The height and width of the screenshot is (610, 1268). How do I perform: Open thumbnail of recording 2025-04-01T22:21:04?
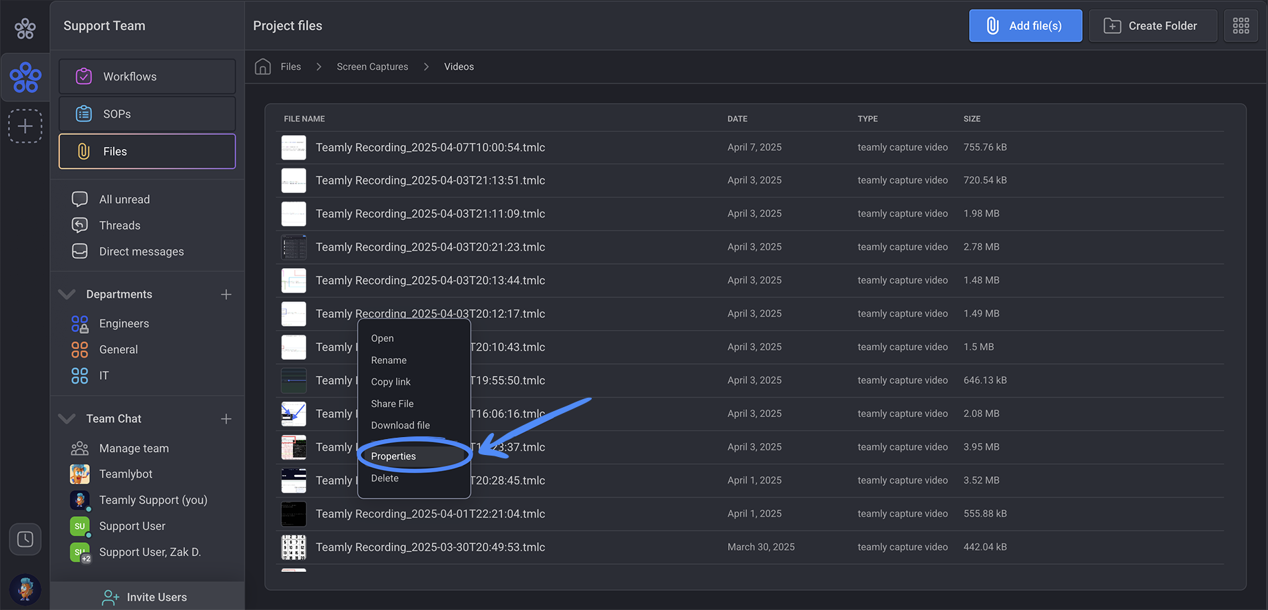294,514
